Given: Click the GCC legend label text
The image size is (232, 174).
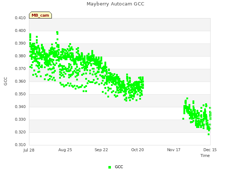Looking at the screenshot, I should (x=119, y=167).
